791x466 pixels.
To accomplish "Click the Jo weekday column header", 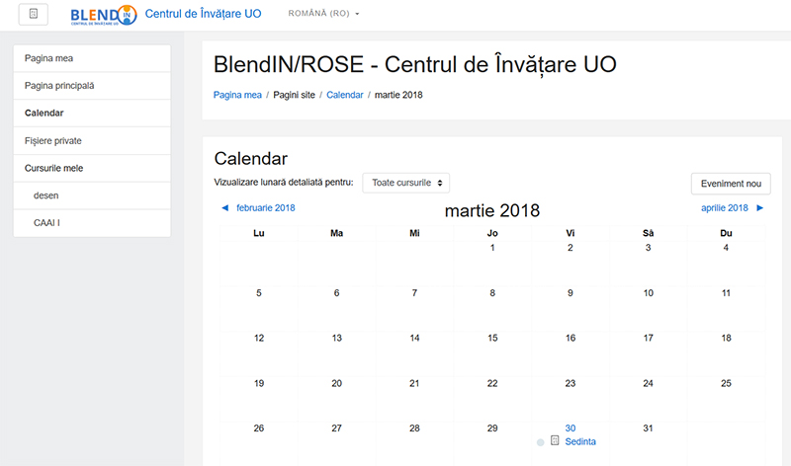I will tap(492, 233).
